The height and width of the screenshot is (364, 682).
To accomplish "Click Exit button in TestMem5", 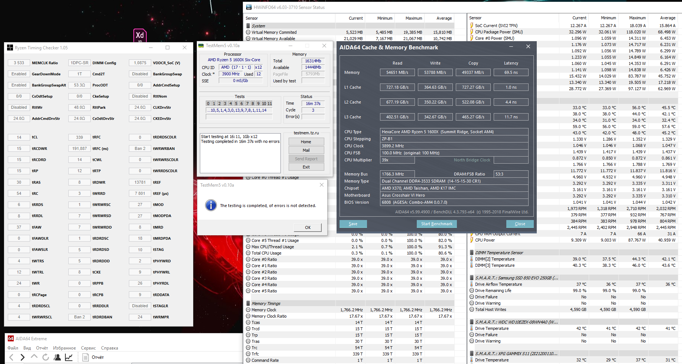I will (x=306, y=167).
